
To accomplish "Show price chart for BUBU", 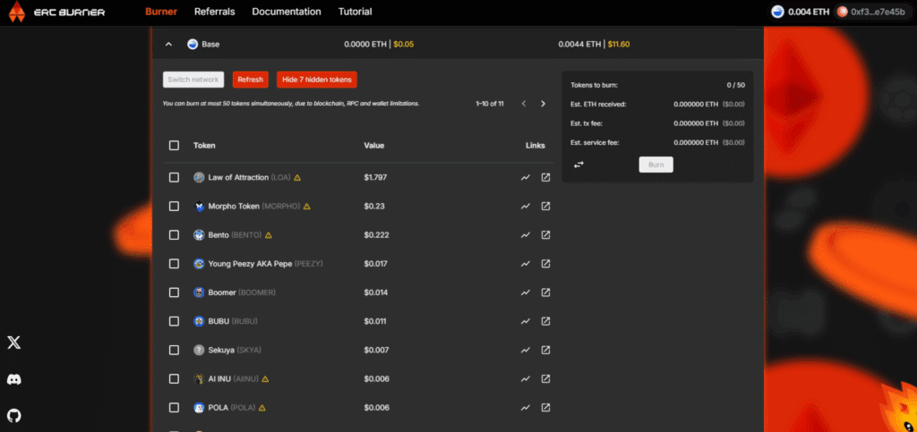I will pyautogui.click(x=525, y=321).
